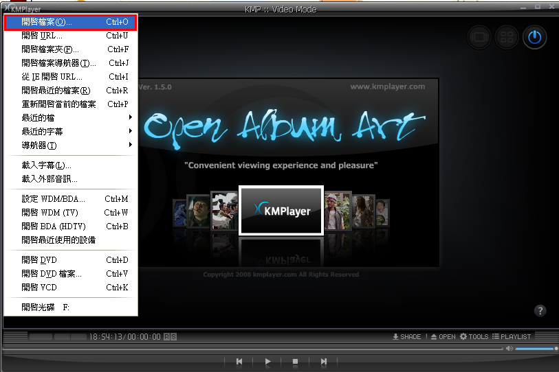
Task: Click the question mark help icon
Action: [x=540, y=310]
